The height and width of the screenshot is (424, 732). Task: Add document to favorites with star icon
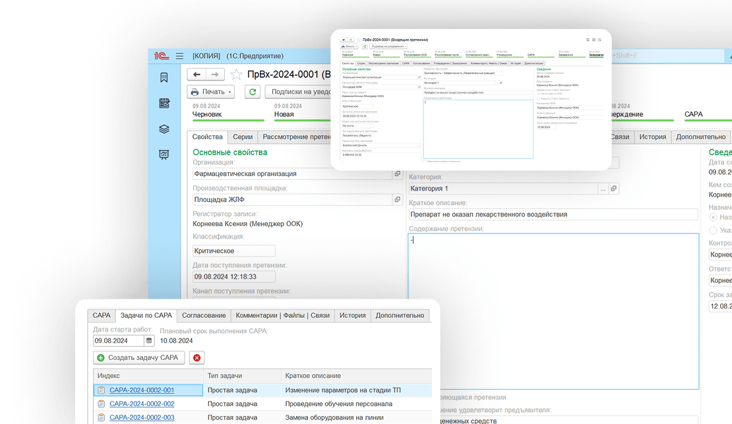point(236,75)
